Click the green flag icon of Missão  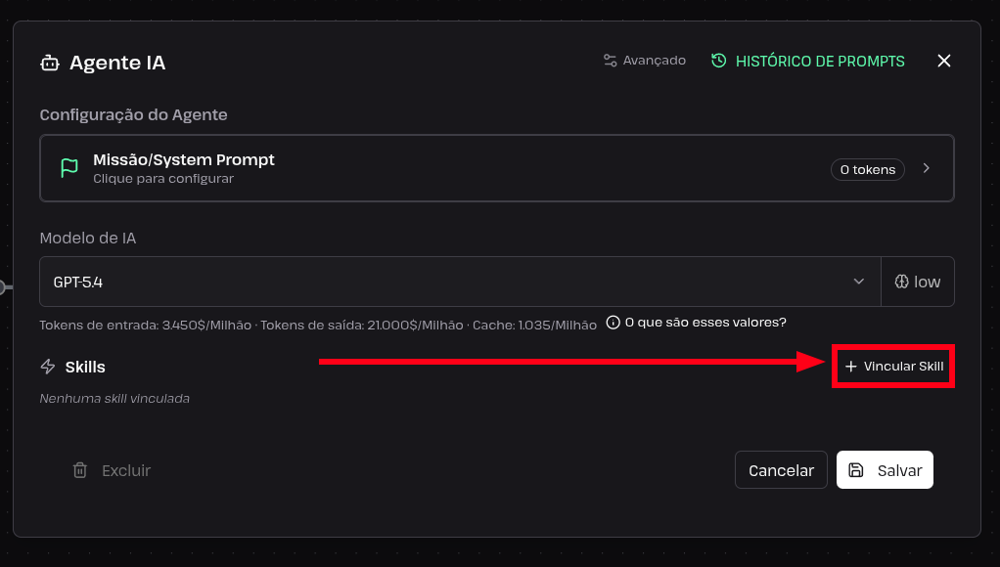[x=68, y=167]
